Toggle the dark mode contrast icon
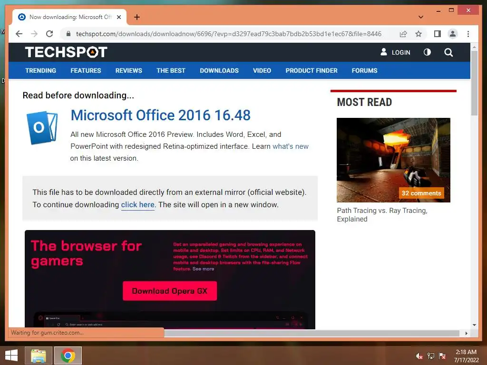Image resolution: width=487 pixels, height=365 pixels. [428, 52]
